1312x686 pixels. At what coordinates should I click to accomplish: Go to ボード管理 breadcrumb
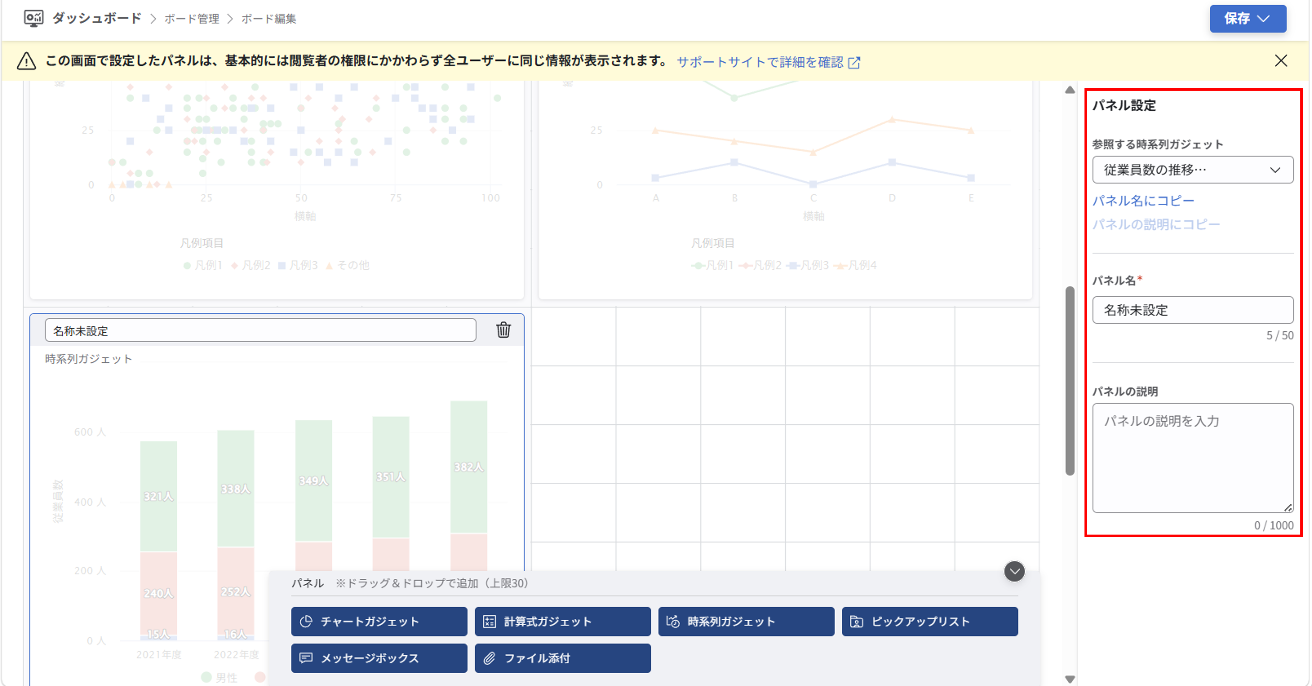(x=191, y=19)
